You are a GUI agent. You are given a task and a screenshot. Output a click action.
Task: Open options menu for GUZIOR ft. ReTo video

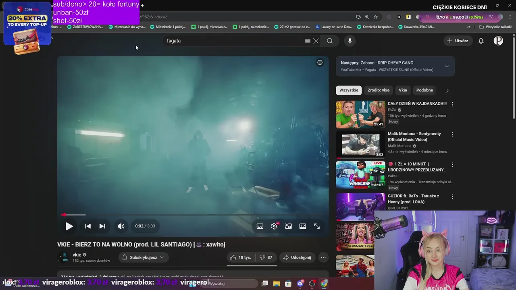[452, 197]
